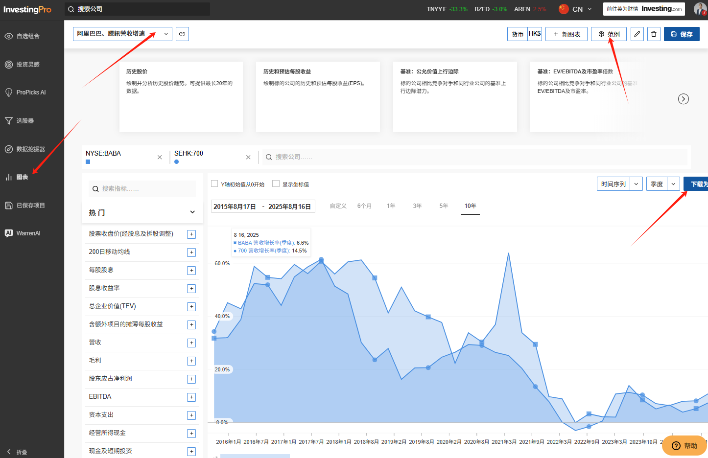708x458 pixels.
Task: Click the BZFD ticker in top bar
Action: click(x=482, y=9)
